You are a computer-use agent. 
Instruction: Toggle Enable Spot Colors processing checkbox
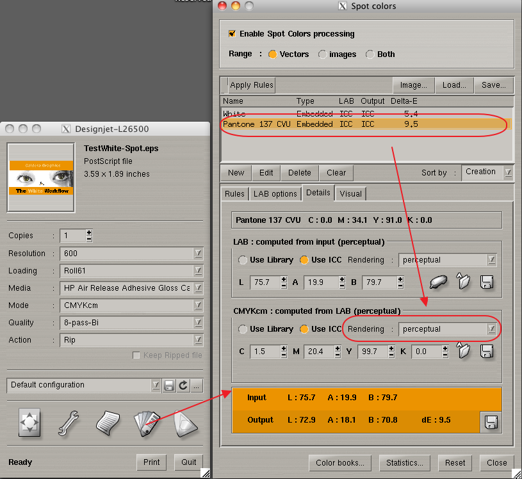232,33
